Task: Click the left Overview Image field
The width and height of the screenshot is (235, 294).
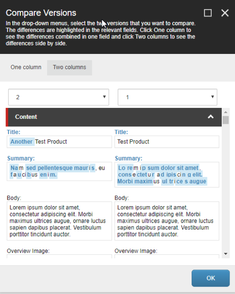Action: tap(59, 257)
